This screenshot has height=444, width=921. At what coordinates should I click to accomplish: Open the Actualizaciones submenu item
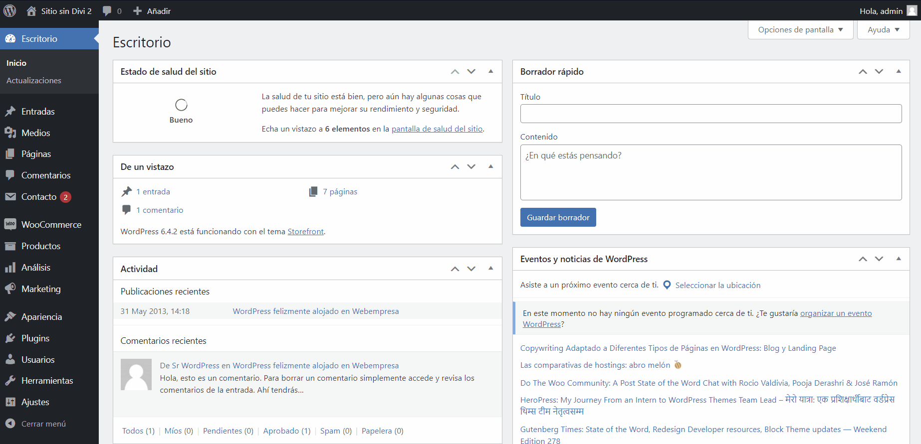pos(34,81)
